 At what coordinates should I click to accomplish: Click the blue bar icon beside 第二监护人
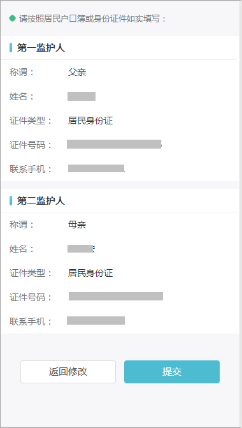(x=11, y=200)
